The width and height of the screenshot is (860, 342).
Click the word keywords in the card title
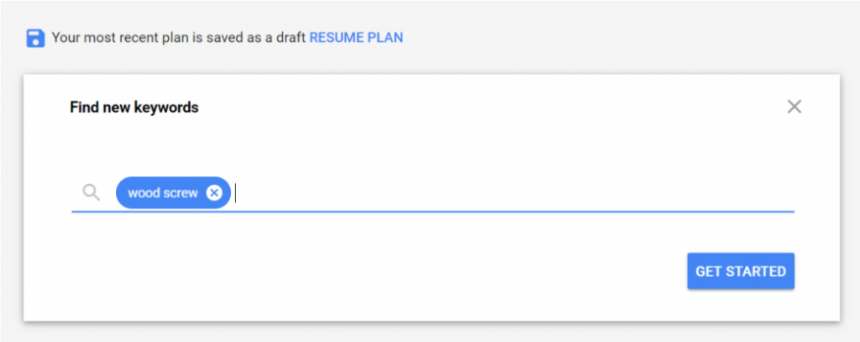pos(166,107)
